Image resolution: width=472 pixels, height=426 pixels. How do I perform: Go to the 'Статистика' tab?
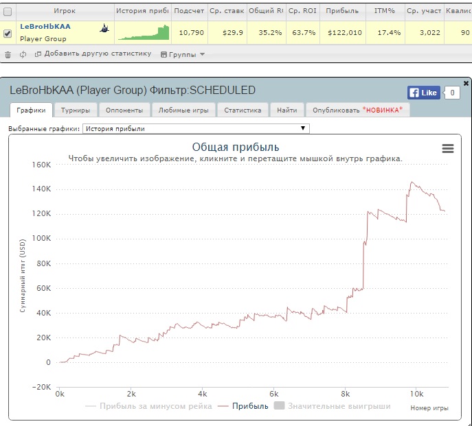(x=243, y=110)
